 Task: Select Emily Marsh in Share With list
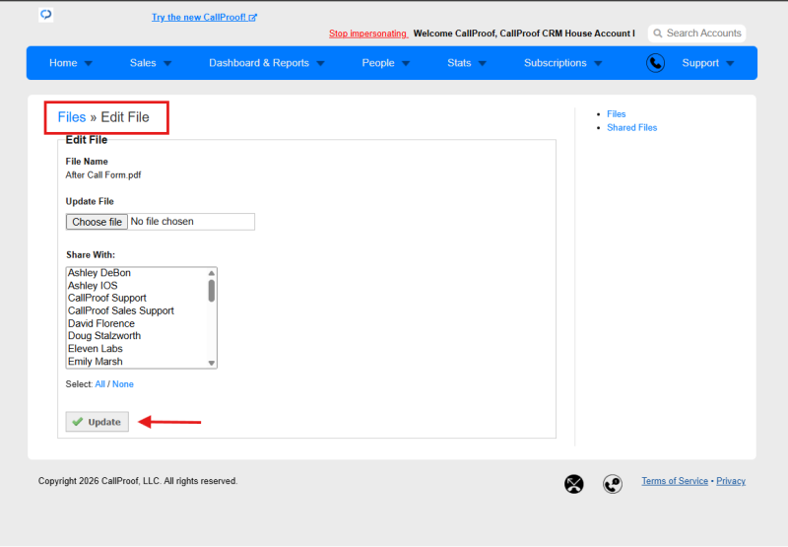click(x=136, y=362)
